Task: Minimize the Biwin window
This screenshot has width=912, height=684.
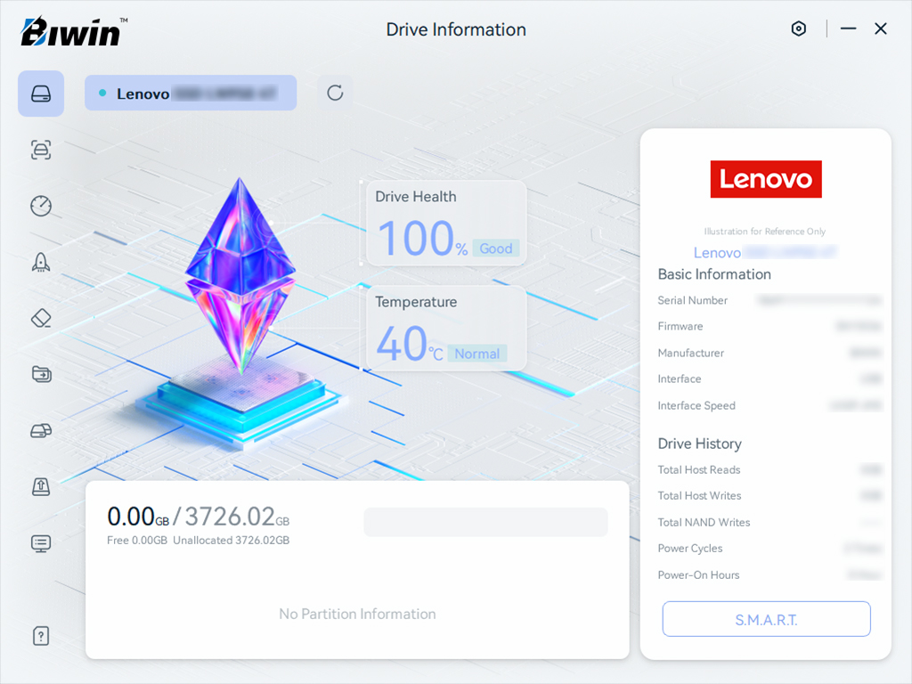Action: (x=848, y=28)
